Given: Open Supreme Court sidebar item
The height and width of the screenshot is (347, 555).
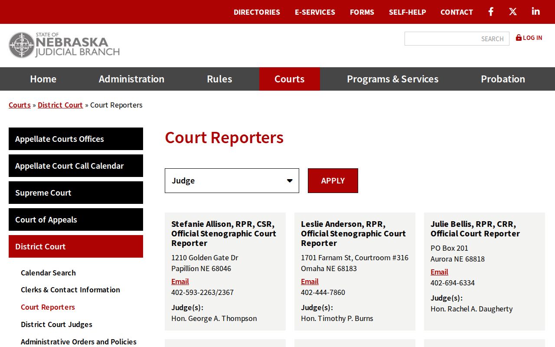Looking at the screenshot, I should [76, 193].
